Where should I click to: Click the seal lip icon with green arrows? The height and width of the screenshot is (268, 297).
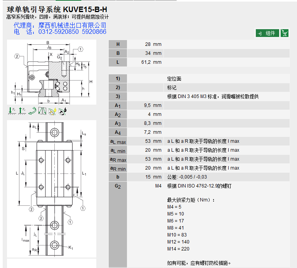tap(42, 111)
